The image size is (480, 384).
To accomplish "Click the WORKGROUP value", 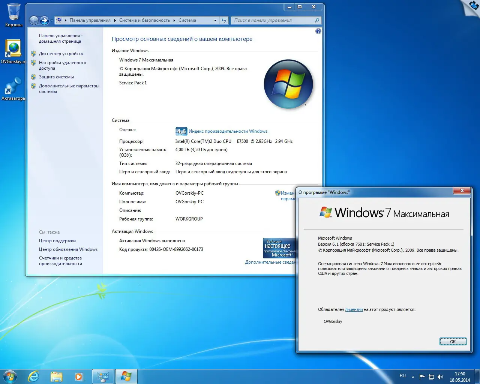I will 189,219.
